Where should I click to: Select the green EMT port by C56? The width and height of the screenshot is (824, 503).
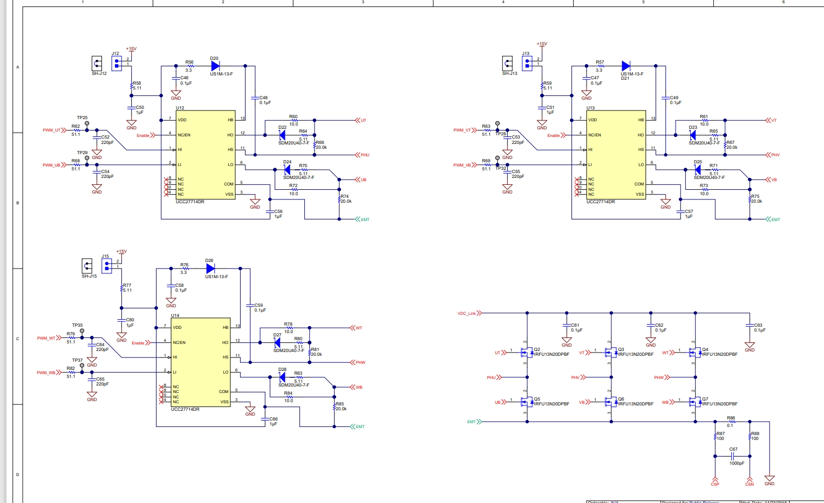[363, 219]
